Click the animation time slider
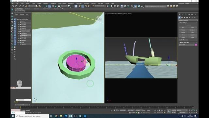The height and width of the screenshot is (118, 209). pos(23,105)
